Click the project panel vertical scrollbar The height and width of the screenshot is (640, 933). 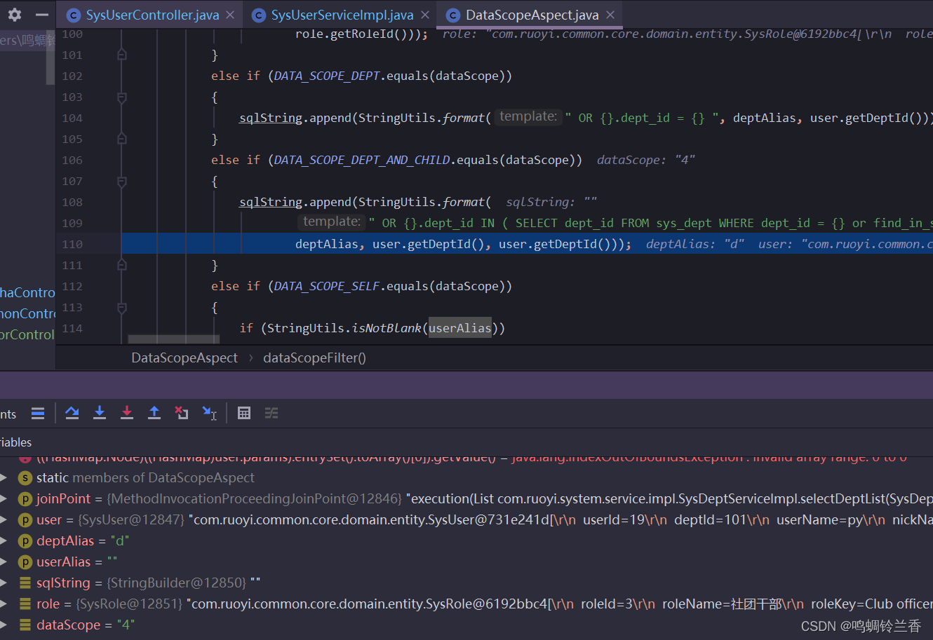[51, 57]
